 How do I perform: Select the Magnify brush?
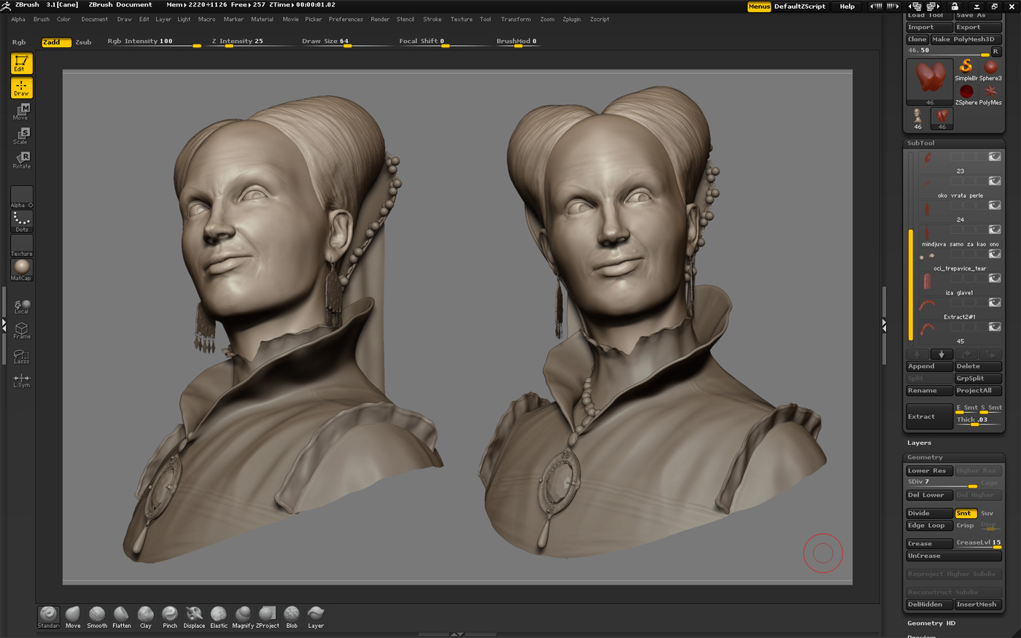pyautogui.click(x=243, y=617)
